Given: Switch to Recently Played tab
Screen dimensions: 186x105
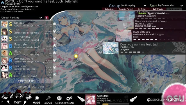Looking at the screenshot, I should tap(126, 9).
